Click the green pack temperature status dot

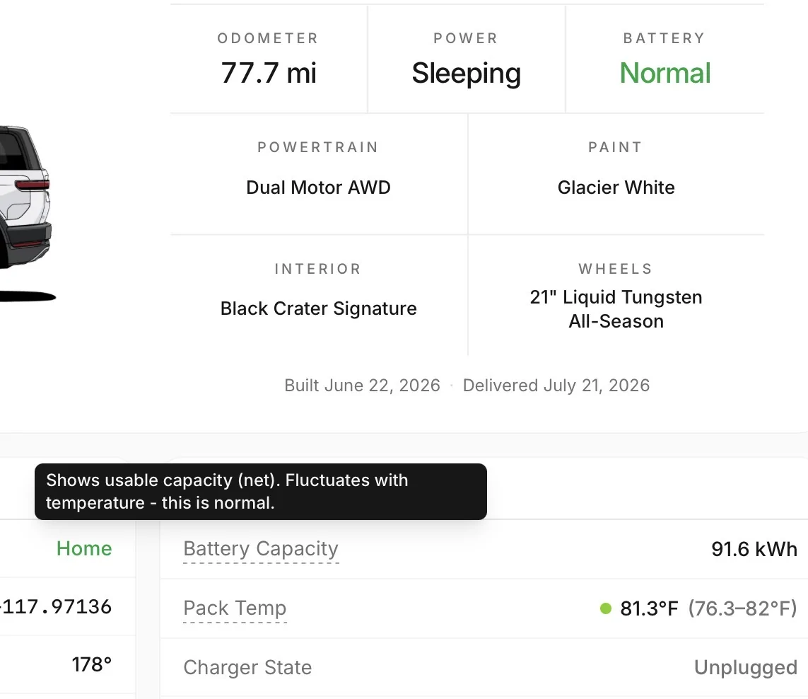point(606,608)
